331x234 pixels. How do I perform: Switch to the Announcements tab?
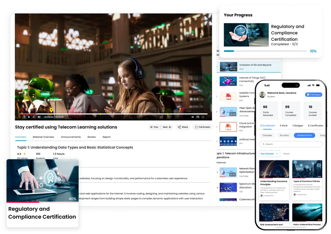pyautogui.click(x=71, y=137)
